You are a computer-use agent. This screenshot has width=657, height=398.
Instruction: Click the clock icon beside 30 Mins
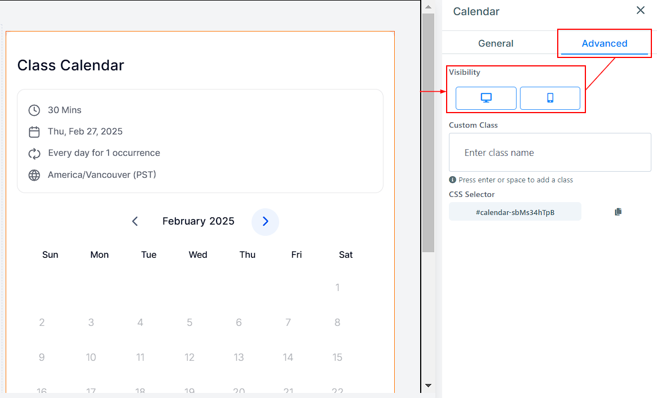[34, 110]
